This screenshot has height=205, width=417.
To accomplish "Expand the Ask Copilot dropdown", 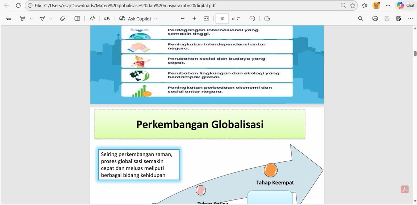I will (x=155, y=18).
